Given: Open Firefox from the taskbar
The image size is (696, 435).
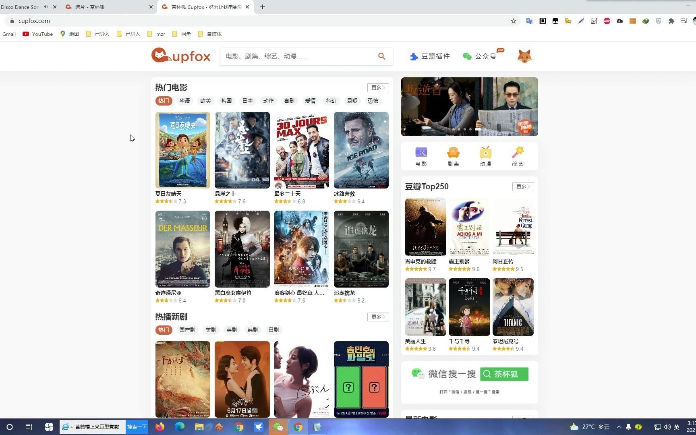Looking at the screenshot, I should point(160,427).
